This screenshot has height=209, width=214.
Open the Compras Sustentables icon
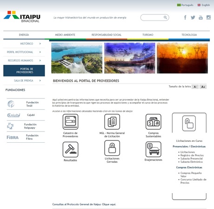154,122
